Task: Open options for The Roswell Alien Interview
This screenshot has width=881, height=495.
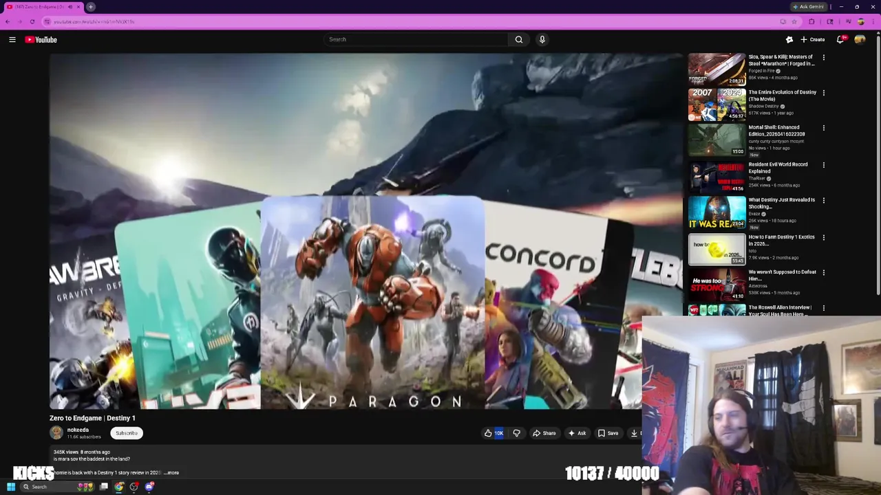Action: coord(823,308)
